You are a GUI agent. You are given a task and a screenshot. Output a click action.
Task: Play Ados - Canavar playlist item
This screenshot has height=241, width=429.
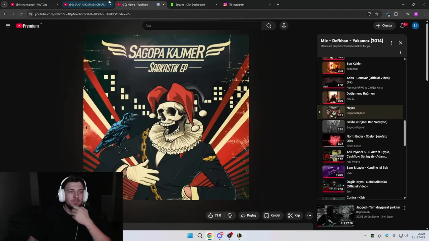(x=360, y=82)
